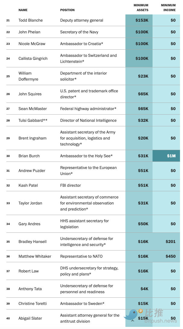Viewport: 183px width, 329px height.
Task: Click Bradley Hansell's $201 income value
Action: click(170, 241)
